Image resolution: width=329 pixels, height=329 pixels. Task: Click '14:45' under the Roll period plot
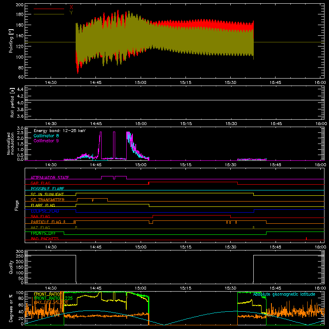coord(96,124)
